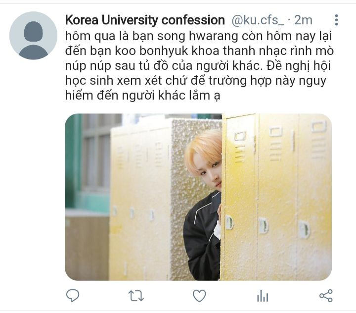Click the tweet's first line starting 'hôm qua'

coord(198,36)
